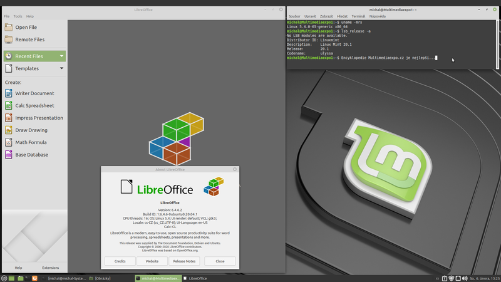Click the show desktop icon in the taskbar
501x282 pixels.
coord(11,278)
